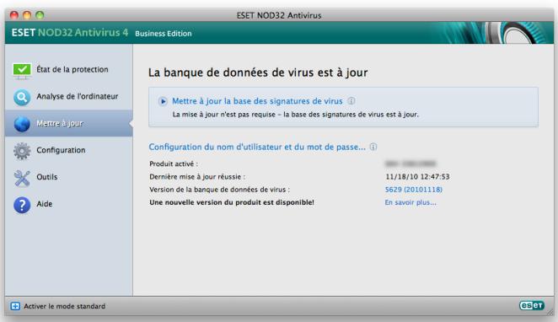Click the green checkmark protection status icon
558x322 pixels.
pyautogui.click(x=22, y=70)
